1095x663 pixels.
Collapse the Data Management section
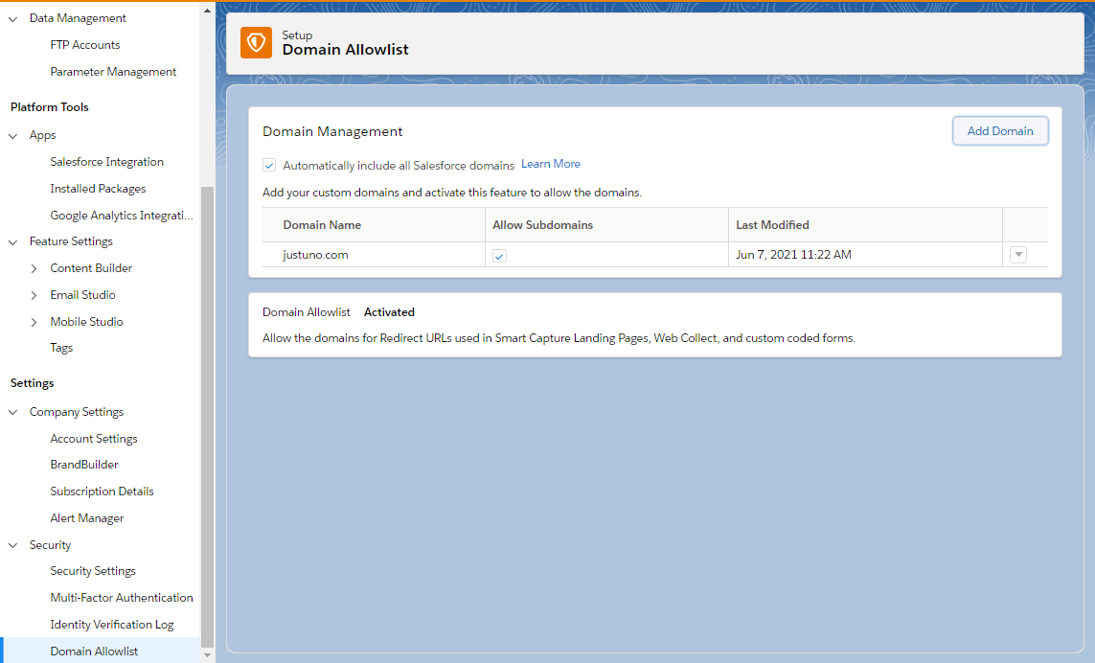tap(13, 18)
